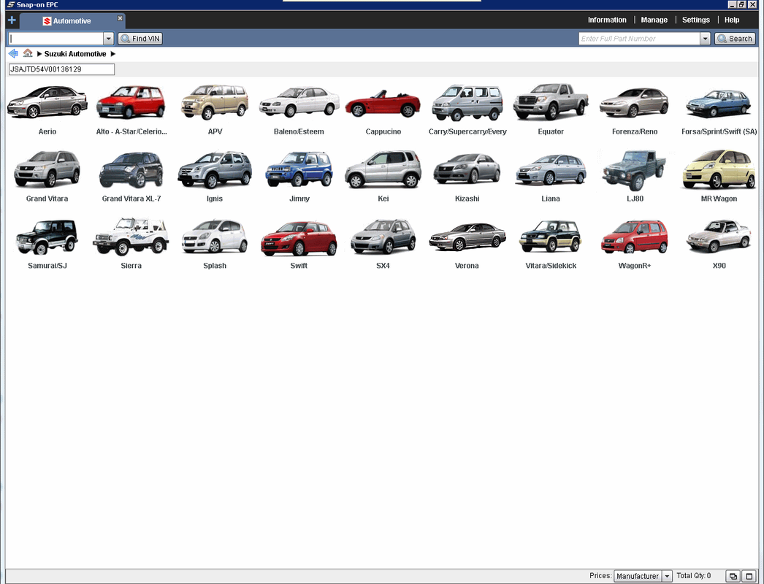The image size is (764, 584).
Task: Click the Swift model label
Action: point(299,266)
